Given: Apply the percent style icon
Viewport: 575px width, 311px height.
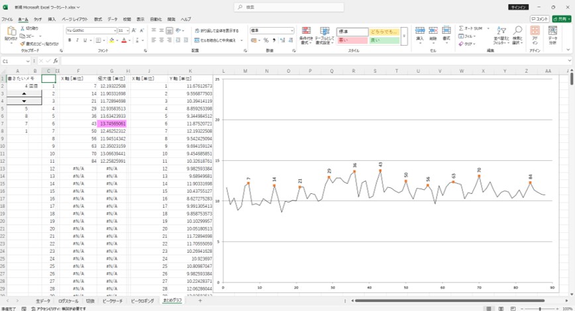Looking at the screenshot, I should pos(266,40).
